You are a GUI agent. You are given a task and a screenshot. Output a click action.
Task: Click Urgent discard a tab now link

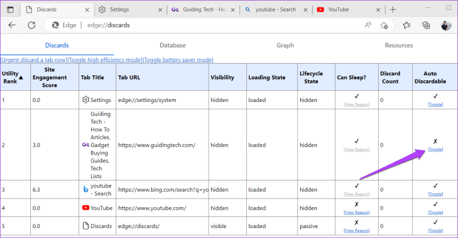pyautogui.click(x=34, y=60)
